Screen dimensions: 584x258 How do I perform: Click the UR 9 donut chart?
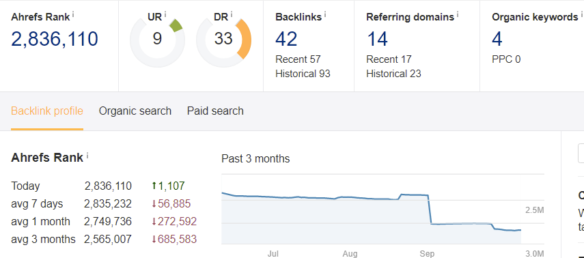[x=157, y=40]
